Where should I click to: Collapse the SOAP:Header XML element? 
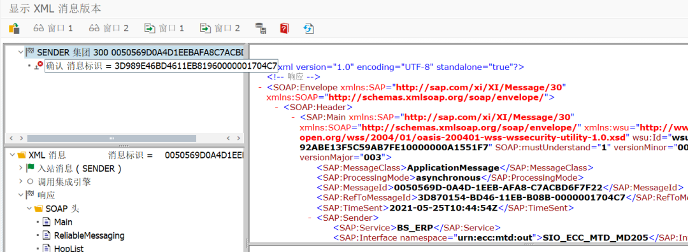tap(277, 107)
